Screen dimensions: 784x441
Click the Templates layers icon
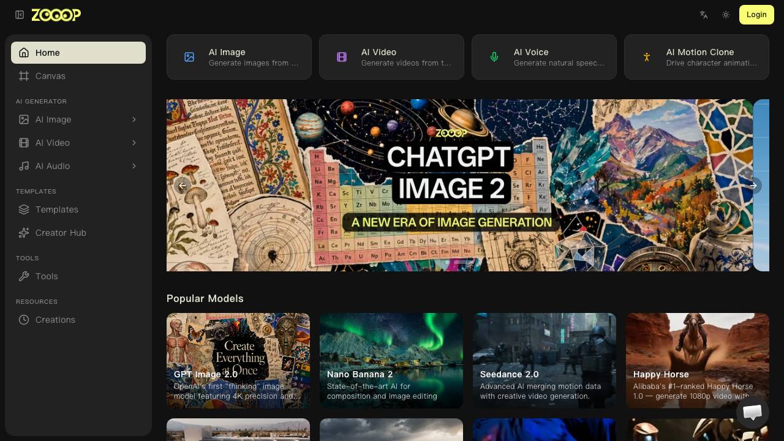24,209
